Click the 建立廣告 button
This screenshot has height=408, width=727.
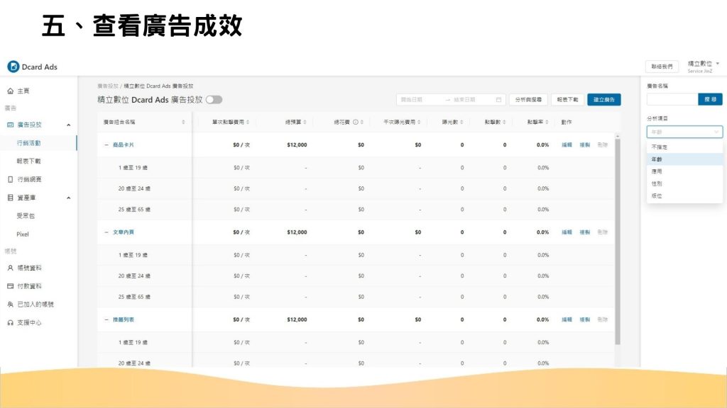click(603, 99)
